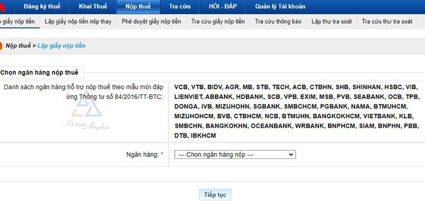Click the MIZUHOHCM bank code text

click(194, 116)
